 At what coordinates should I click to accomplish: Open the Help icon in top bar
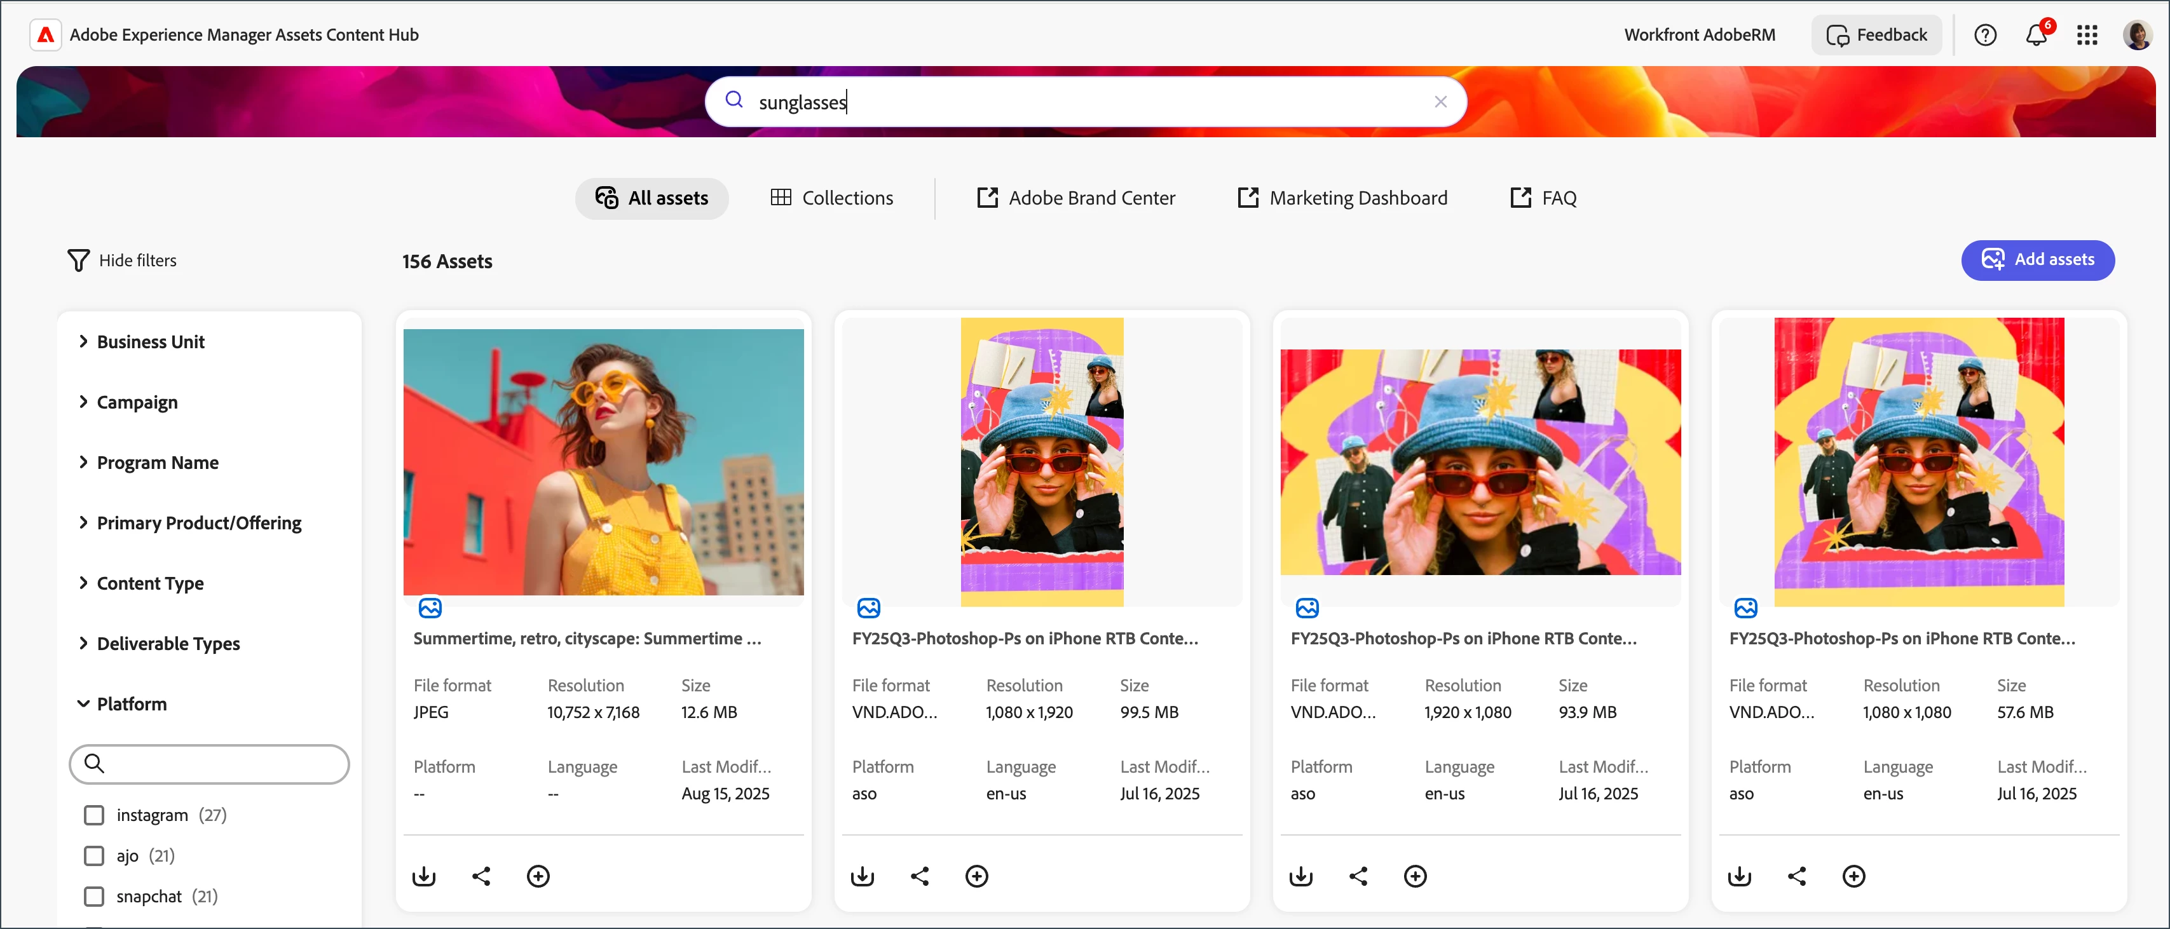1986,34
